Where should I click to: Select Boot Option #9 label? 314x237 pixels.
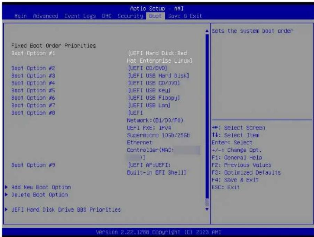pyautogui.click(x=33, y=165)
